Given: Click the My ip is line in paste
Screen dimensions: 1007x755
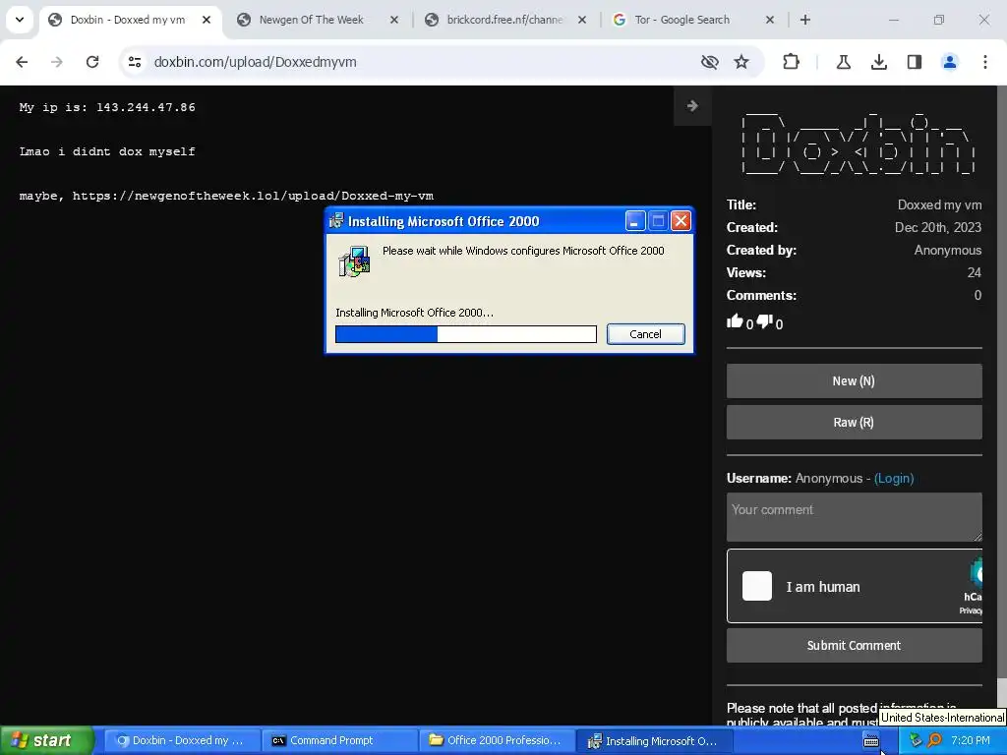Looking at the screenshot, I should coord(107,107).
